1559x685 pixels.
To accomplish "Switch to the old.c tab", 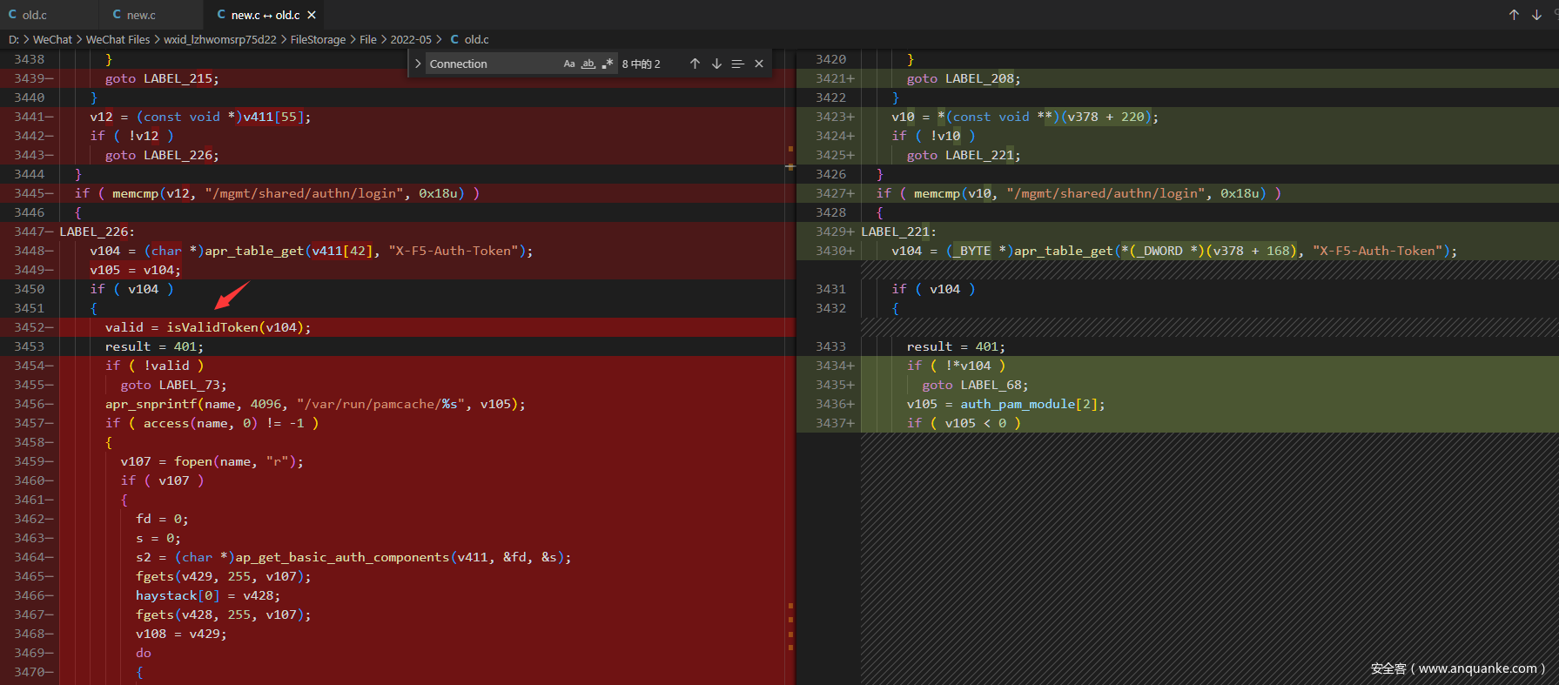I will (35, 15).
